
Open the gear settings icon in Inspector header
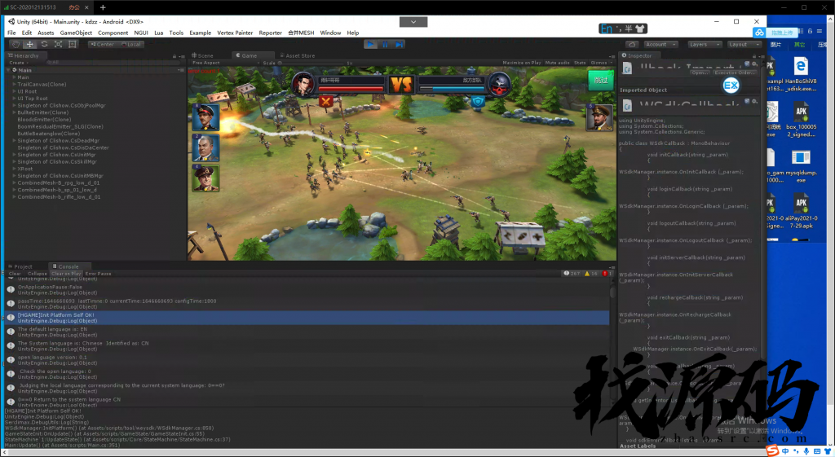coord(754,64)
